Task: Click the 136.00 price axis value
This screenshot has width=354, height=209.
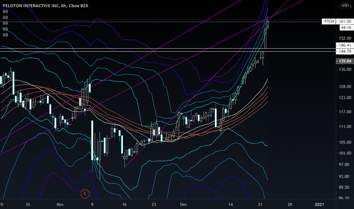Action: [345, 70]
